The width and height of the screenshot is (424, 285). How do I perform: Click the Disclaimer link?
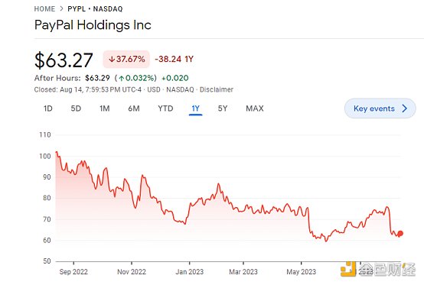click(217, 89)
